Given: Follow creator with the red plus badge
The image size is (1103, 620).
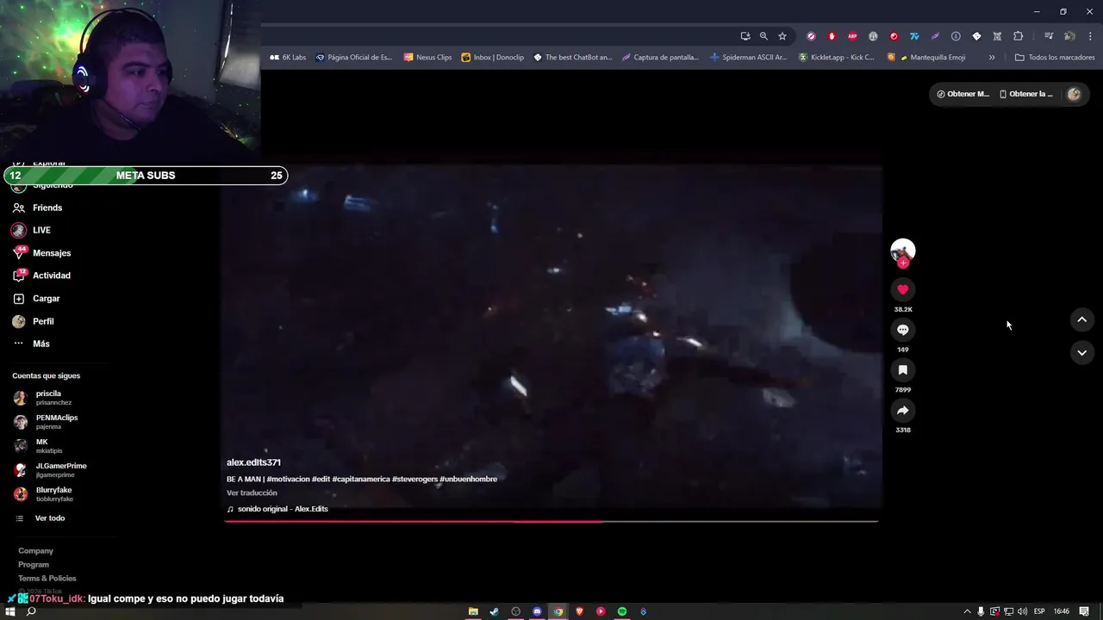Looking at the screenshot, I should click(x=903, y=263).
